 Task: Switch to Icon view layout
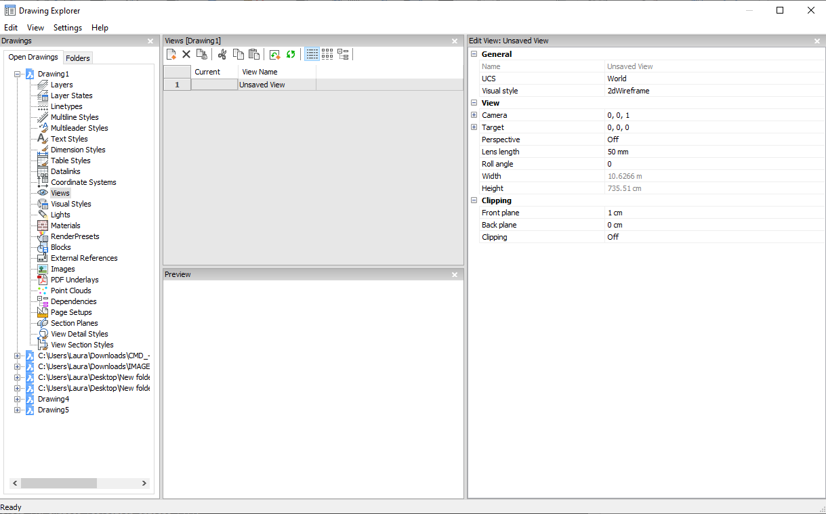coord(327,54)
